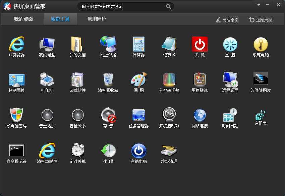Click the 快屏桌面管家 logo icon

pyautogui.click(x=7, y=6)
